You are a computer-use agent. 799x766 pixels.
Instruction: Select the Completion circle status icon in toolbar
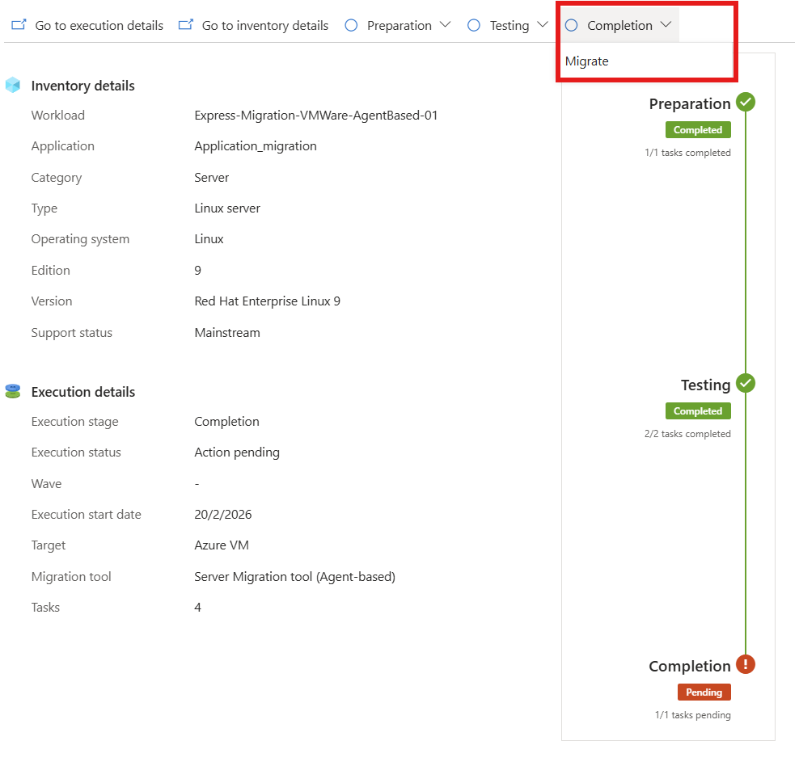point(572,25)
